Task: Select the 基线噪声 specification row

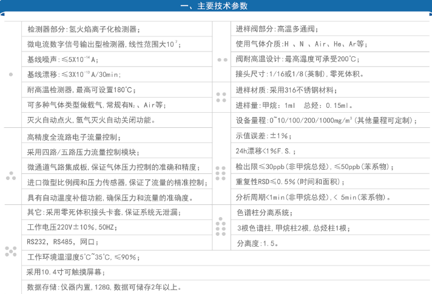Action: (62, 59)
